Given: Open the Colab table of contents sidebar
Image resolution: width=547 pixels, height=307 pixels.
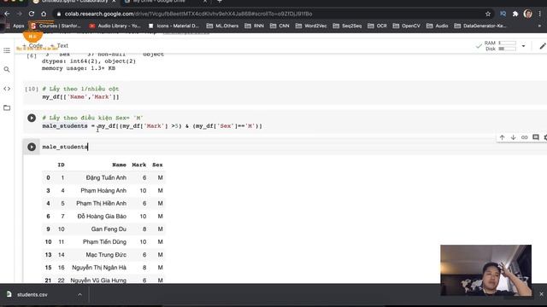Looking at the screenshot, I should (x=7, y=50).
